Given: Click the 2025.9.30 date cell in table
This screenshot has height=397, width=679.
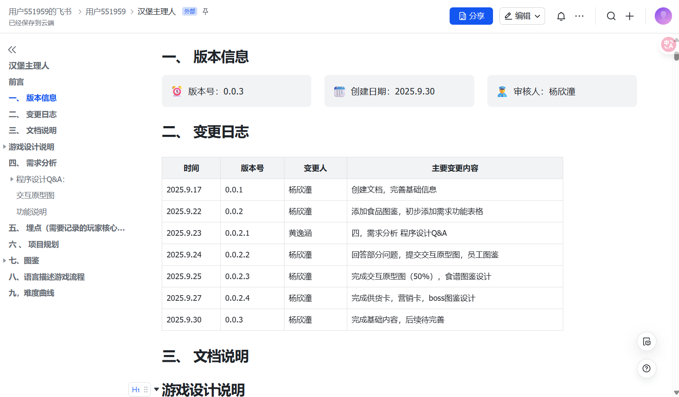Looking at the screenshot, I should tap(191, 320).
